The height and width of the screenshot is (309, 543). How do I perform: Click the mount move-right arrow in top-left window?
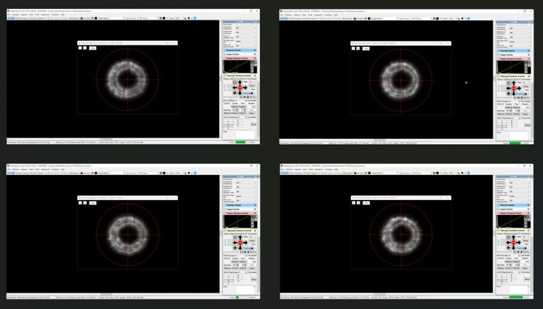245,88
